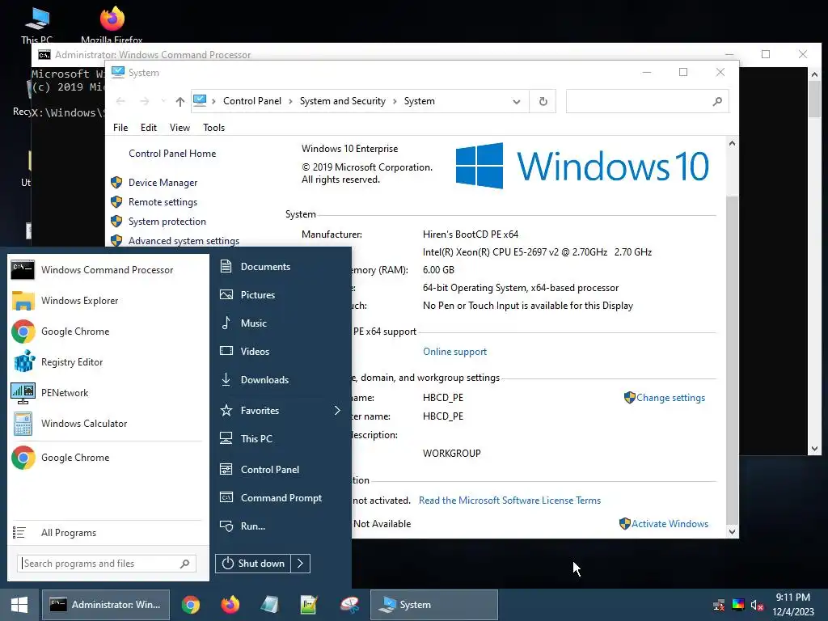Click System and Security breadcrumb
This screenshot has width=828, height=621.
click(343, 101)
